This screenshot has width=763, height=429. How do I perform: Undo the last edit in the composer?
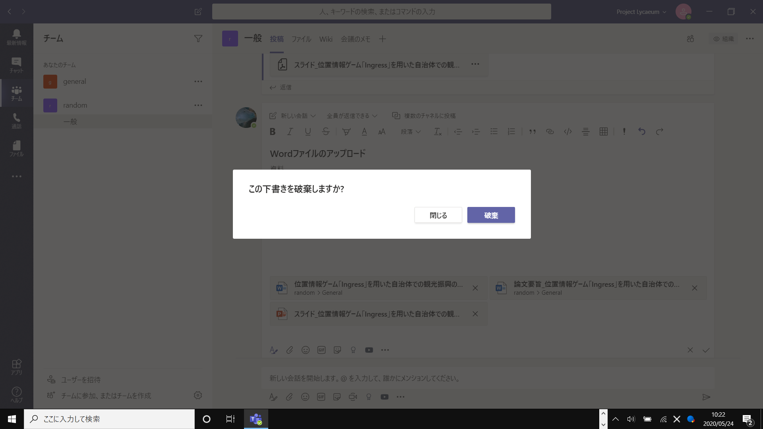[642, 131]
